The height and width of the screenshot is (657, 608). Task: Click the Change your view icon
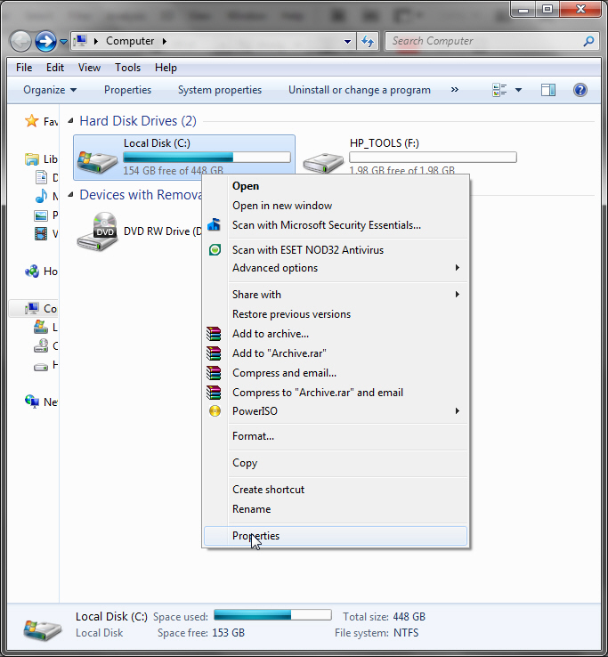[500, 90]
